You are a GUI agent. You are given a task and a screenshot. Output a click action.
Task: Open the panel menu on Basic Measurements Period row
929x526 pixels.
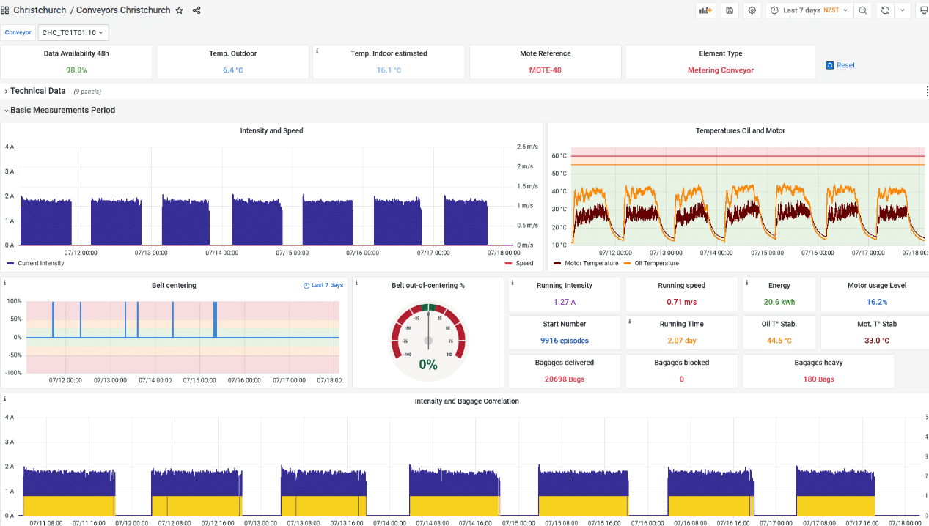click(x=925, y=89)
